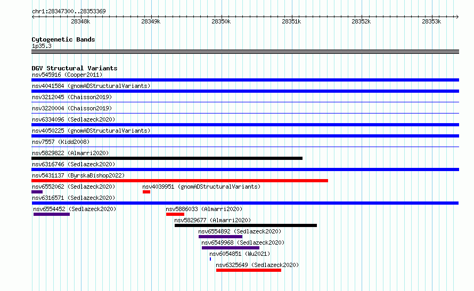The width and height of the screenshot is (474, 291).
Task: Click the 28352k ruler tick label
Action: [361, 21]
